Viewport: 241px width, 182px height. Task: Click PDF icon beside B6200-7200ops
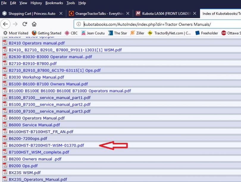click(5, 138)
